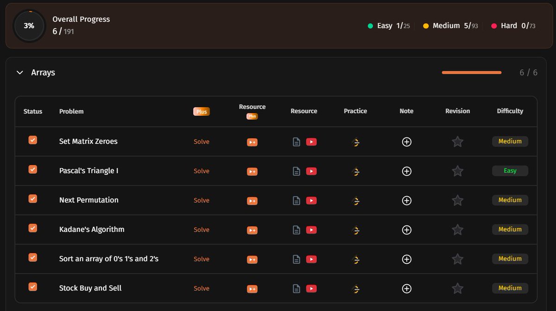Open the Pascal's Triangle I problem title

pyautogui.click(x=89, y=171)
